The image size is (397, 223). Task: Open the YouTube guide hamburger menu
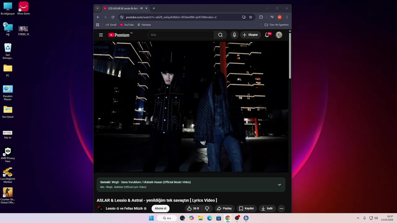tap(101, 35)
